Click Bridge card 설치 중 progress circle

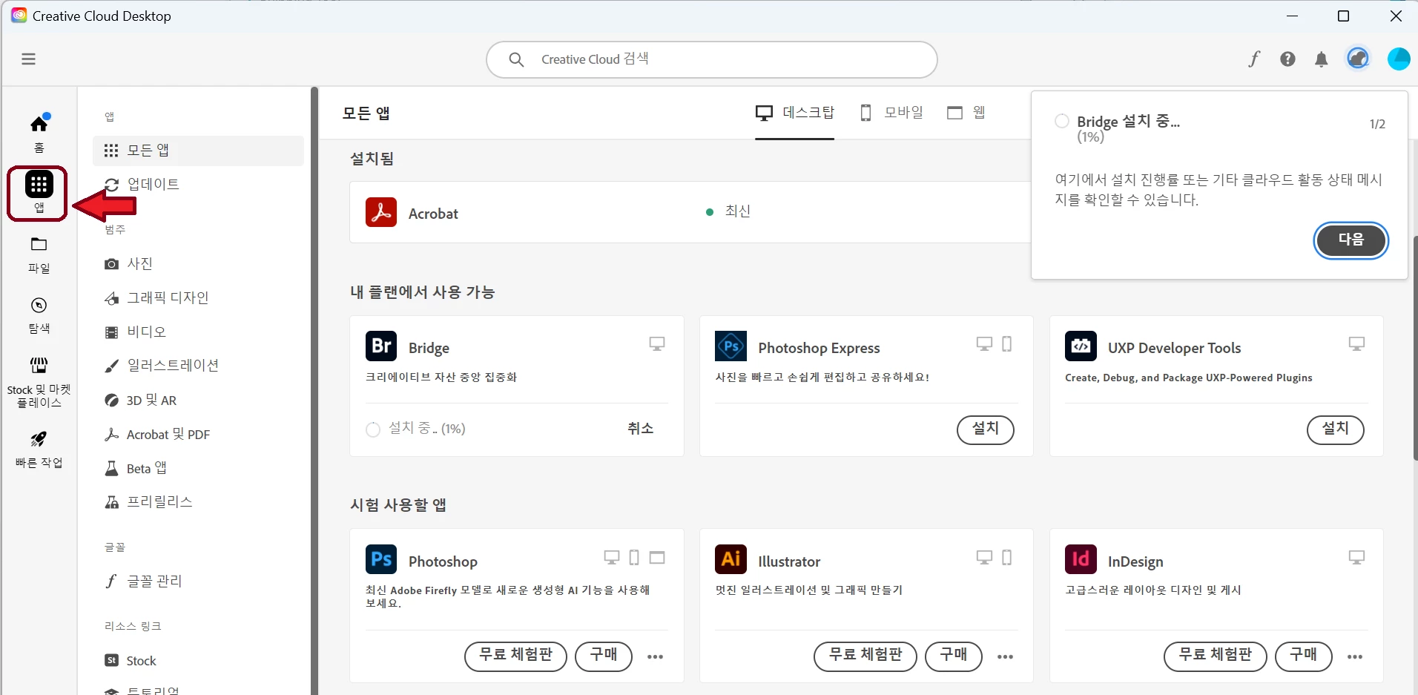[373, 429]
